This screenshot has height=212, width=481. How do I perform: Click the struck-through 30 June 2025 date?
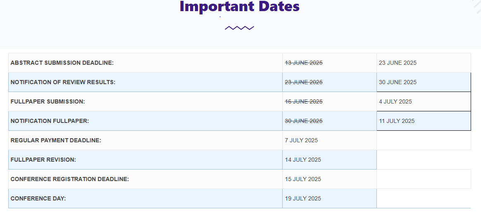304,121
